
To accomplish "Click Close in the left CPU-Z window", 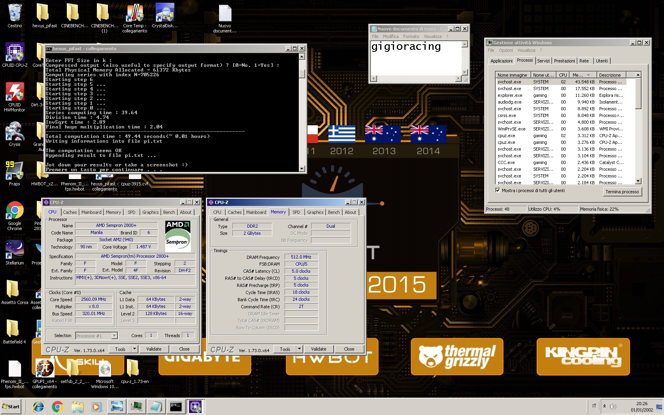I will 184,349.
